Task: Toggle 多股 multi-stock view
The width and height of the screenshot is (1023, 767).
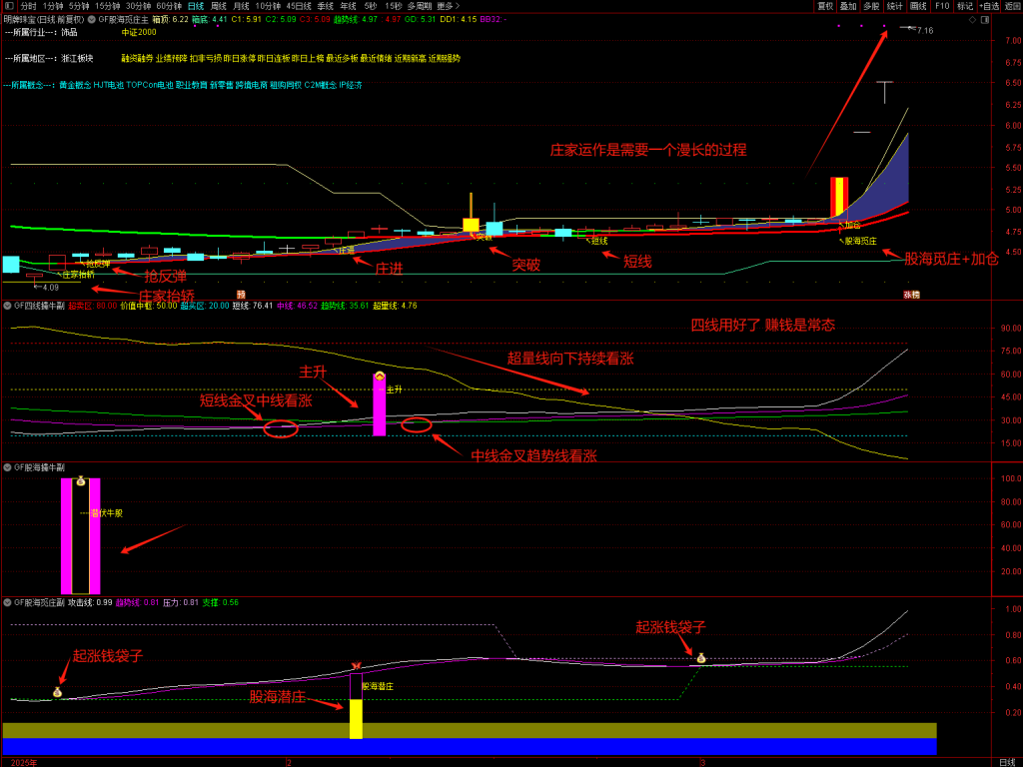Action: point(871,6)
